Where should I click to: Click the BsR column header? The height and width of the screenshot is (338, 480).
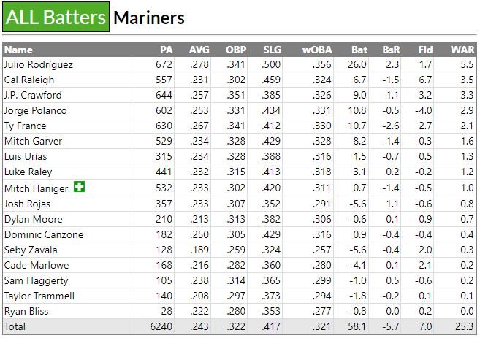391,50
